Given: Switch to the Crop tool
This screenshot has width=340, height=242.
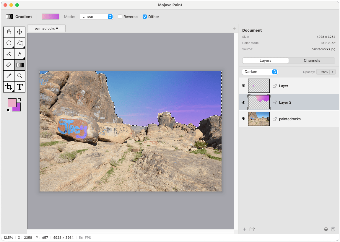Looking at the screenshot, I should coord(9,87).
